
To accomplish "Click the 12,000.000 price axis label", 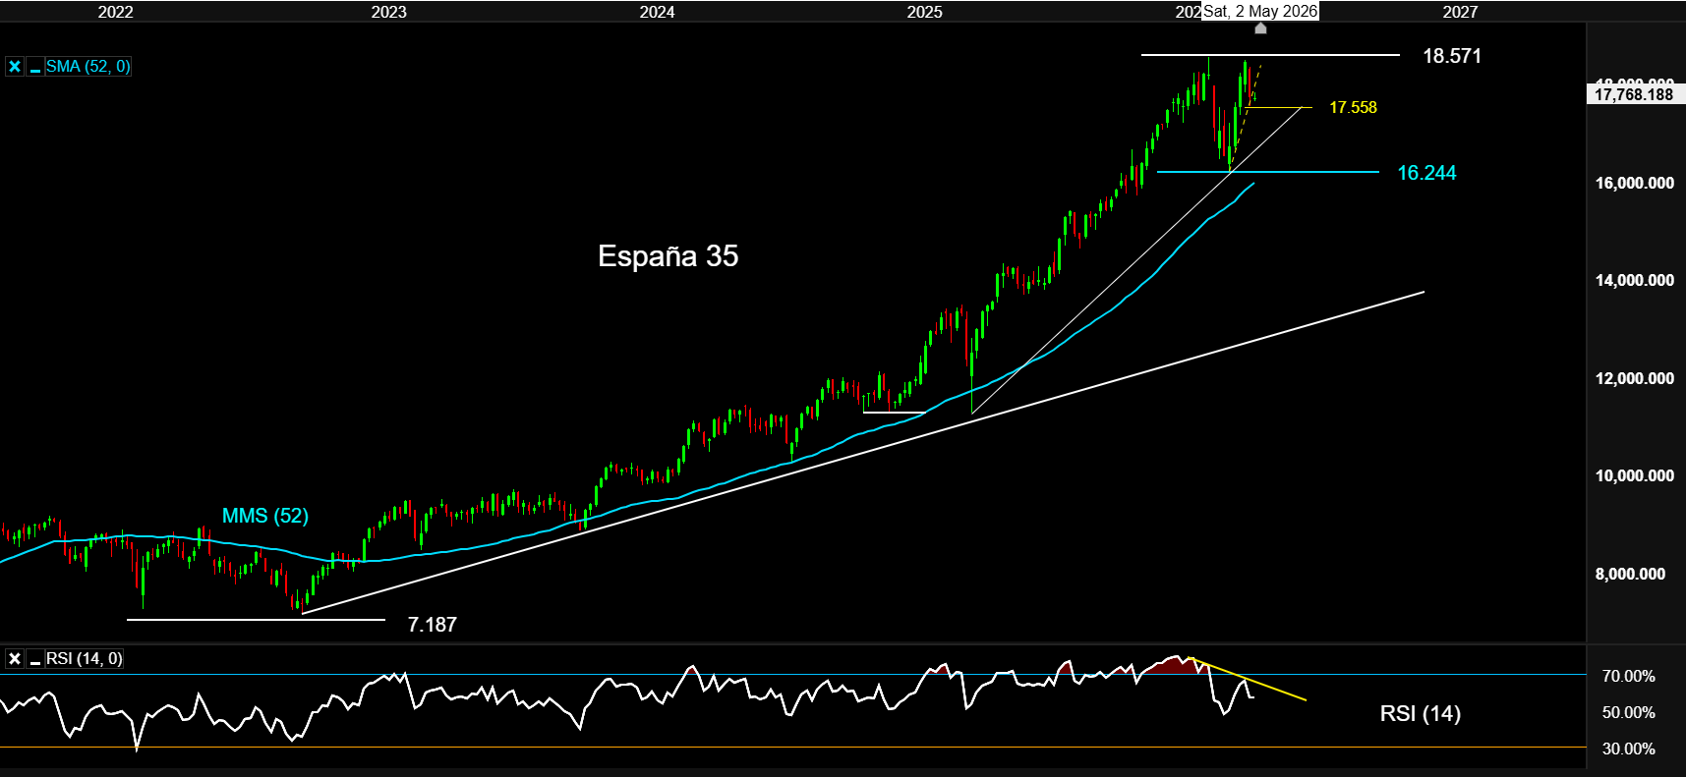I will tap(1634, 378).
